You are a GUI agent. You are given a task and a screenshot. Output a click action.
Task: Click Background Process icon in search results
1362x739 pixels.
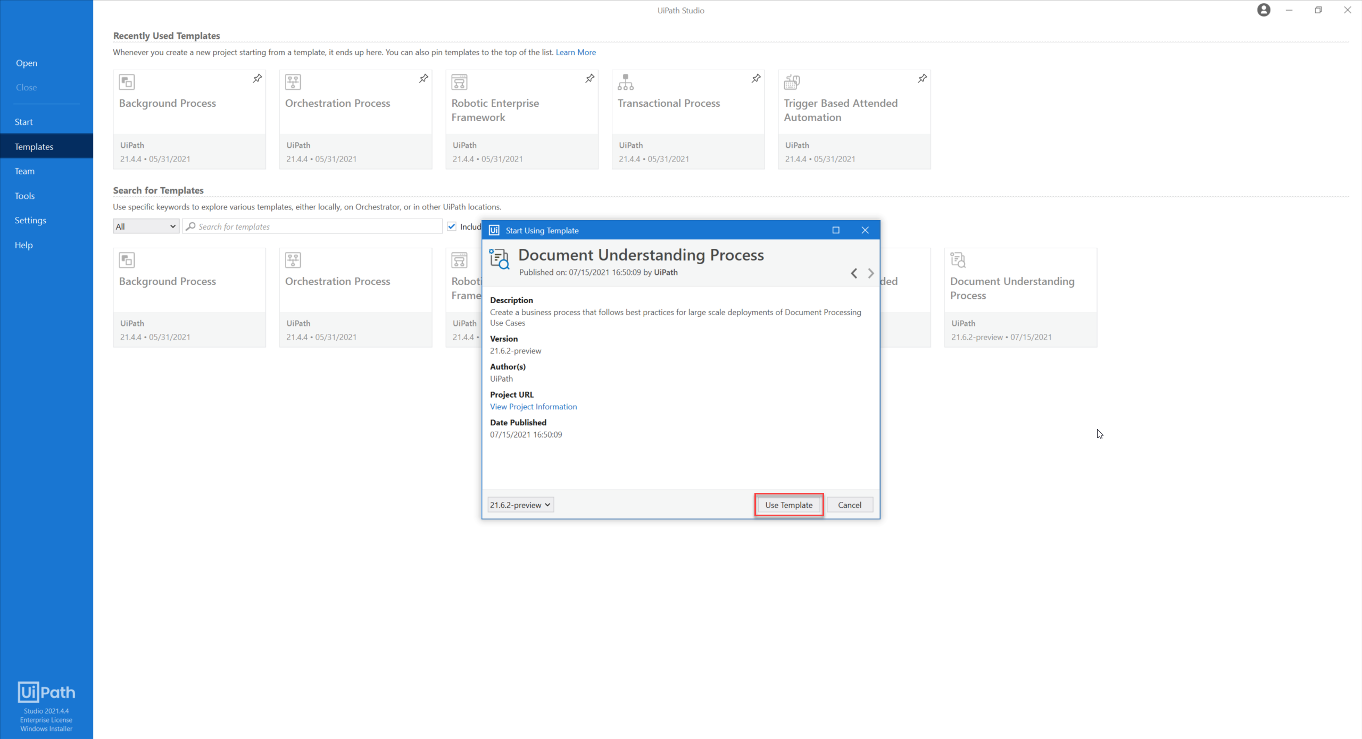click(127, 260)
